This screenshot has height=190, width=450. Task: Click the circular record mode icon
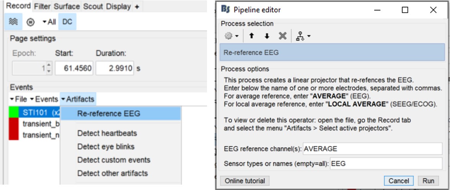pyautogui.click(x=31, y=22)
